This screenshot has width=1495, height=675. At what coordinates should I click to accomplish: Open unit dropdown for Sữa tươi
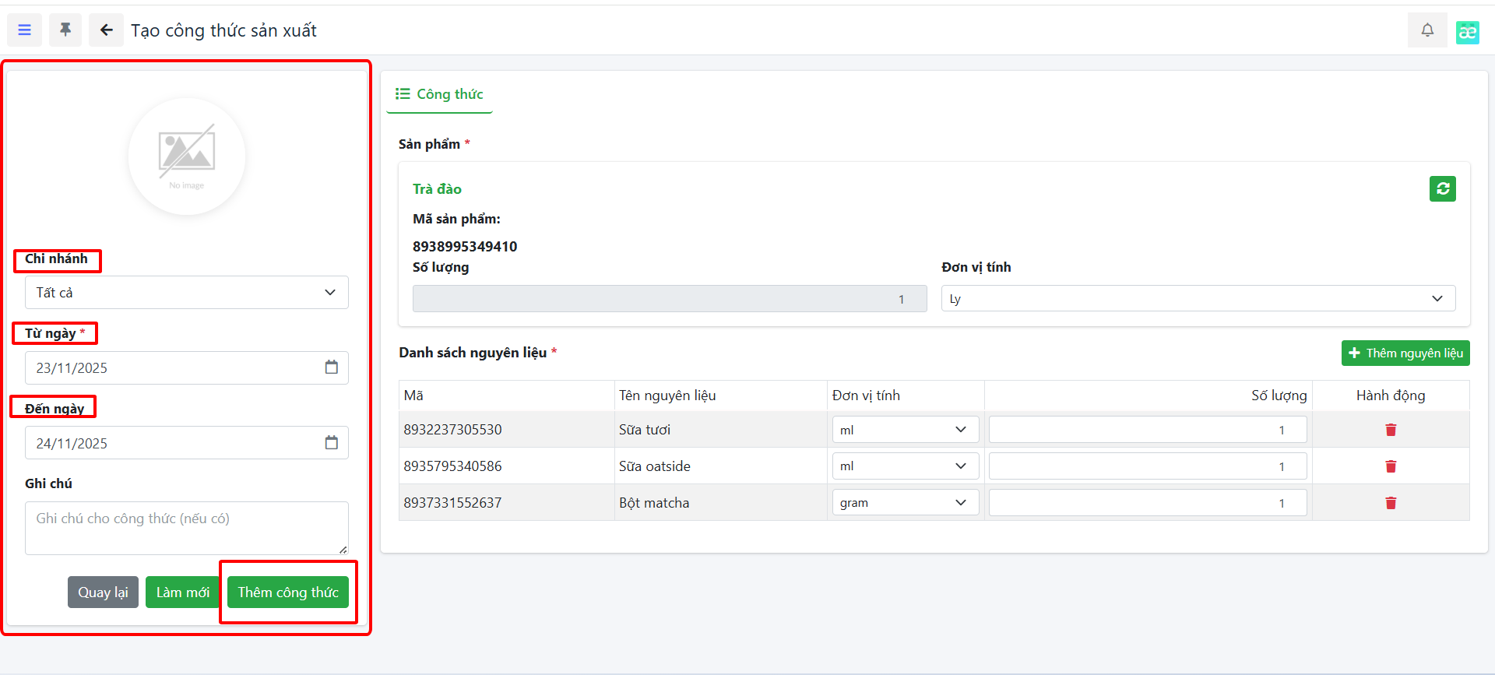tap(903, 430)
